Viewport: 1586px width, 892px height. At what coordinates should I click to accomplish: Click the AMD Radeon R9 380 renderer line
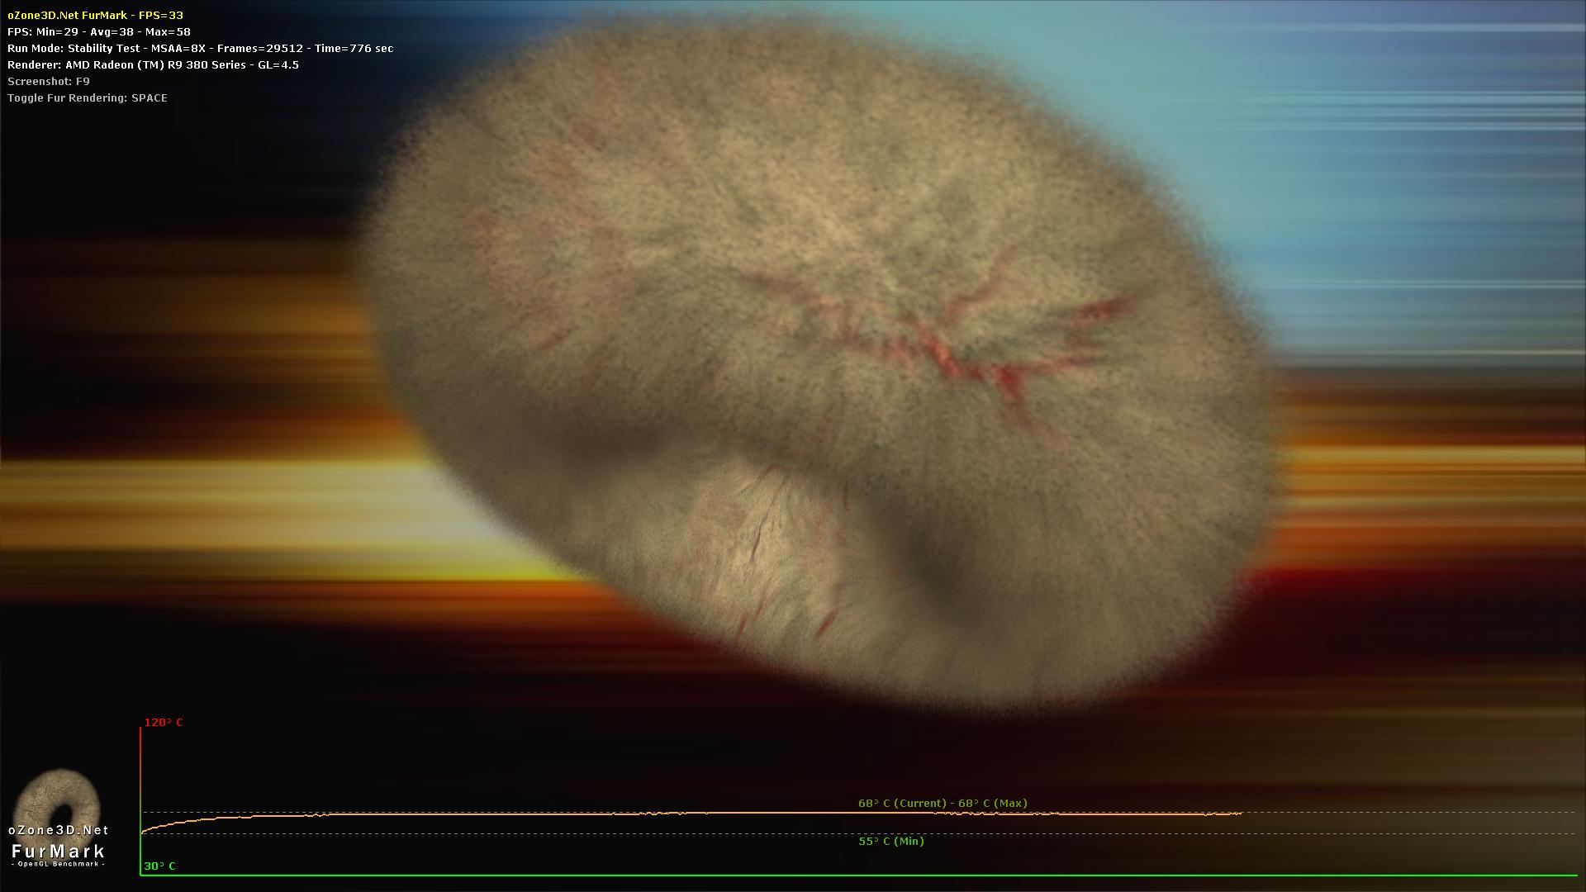153,64
